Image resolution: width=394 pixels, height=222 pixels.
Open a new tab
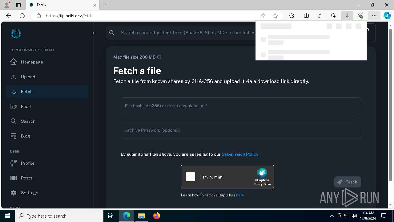(105, 5)
